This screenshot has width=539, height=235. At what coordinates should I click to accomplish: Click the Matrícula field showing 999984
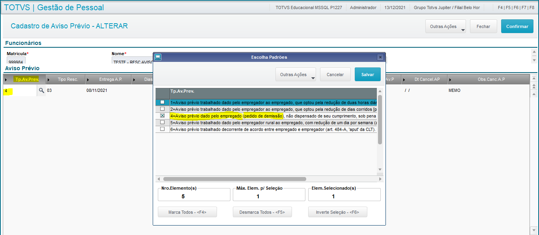tap(16, 60)
